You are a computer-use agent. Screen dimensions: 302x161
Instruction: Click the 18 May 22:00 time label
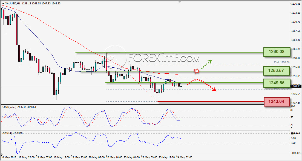[x=27, y=157]
